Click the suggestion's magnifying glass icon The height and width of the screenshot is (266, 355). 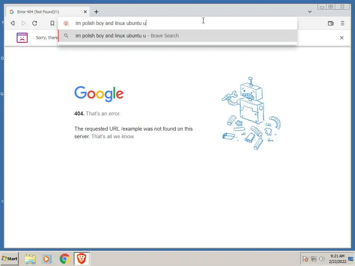(x=66, y=36)
